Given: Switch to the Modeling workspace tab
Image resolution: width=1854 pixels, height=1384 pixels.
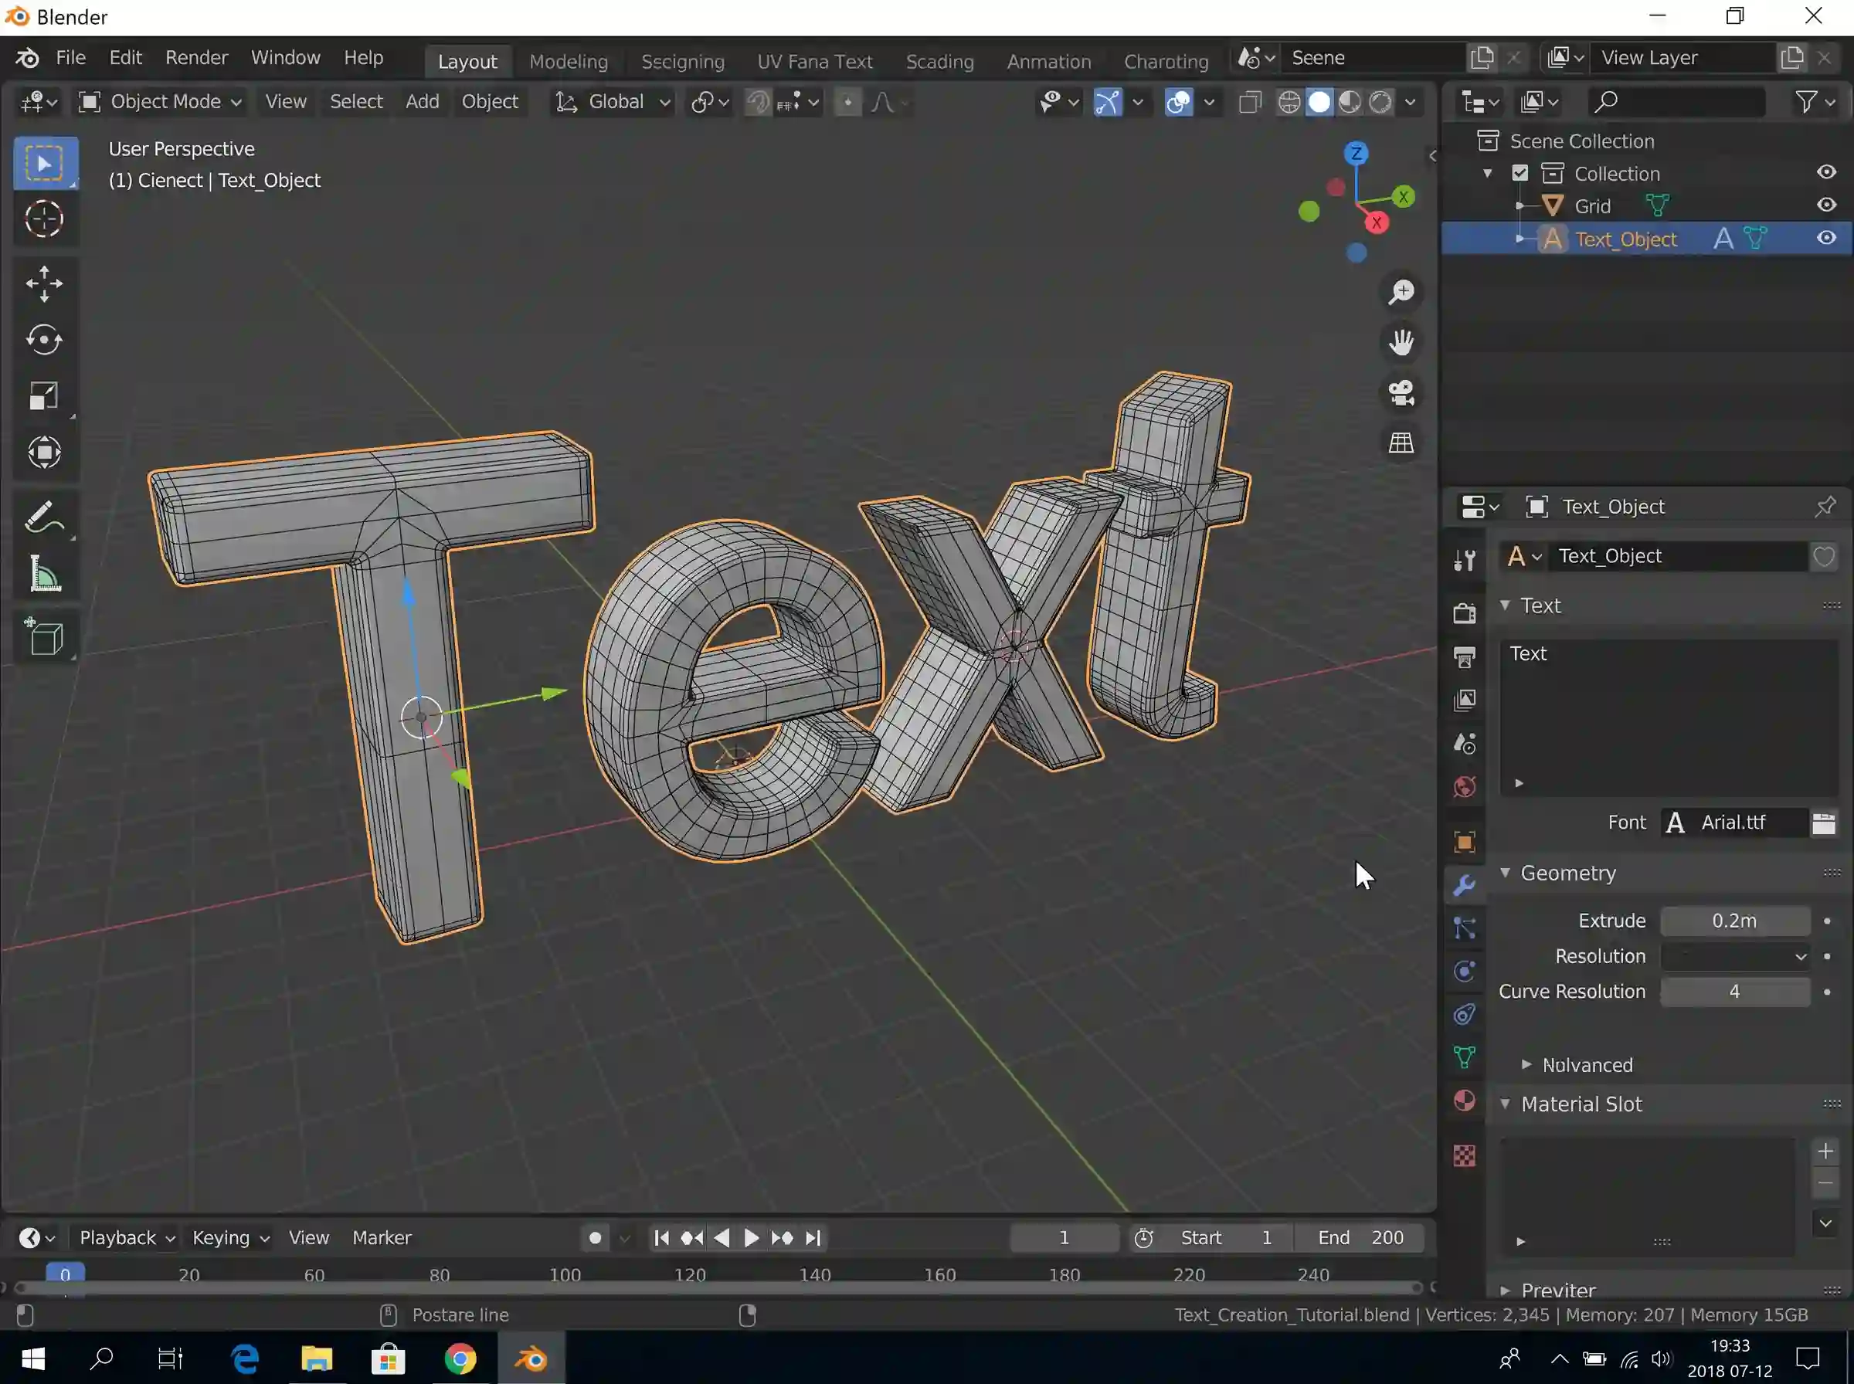Looking at the screenshot, I should pyautogui.click(x=568, y=61).
